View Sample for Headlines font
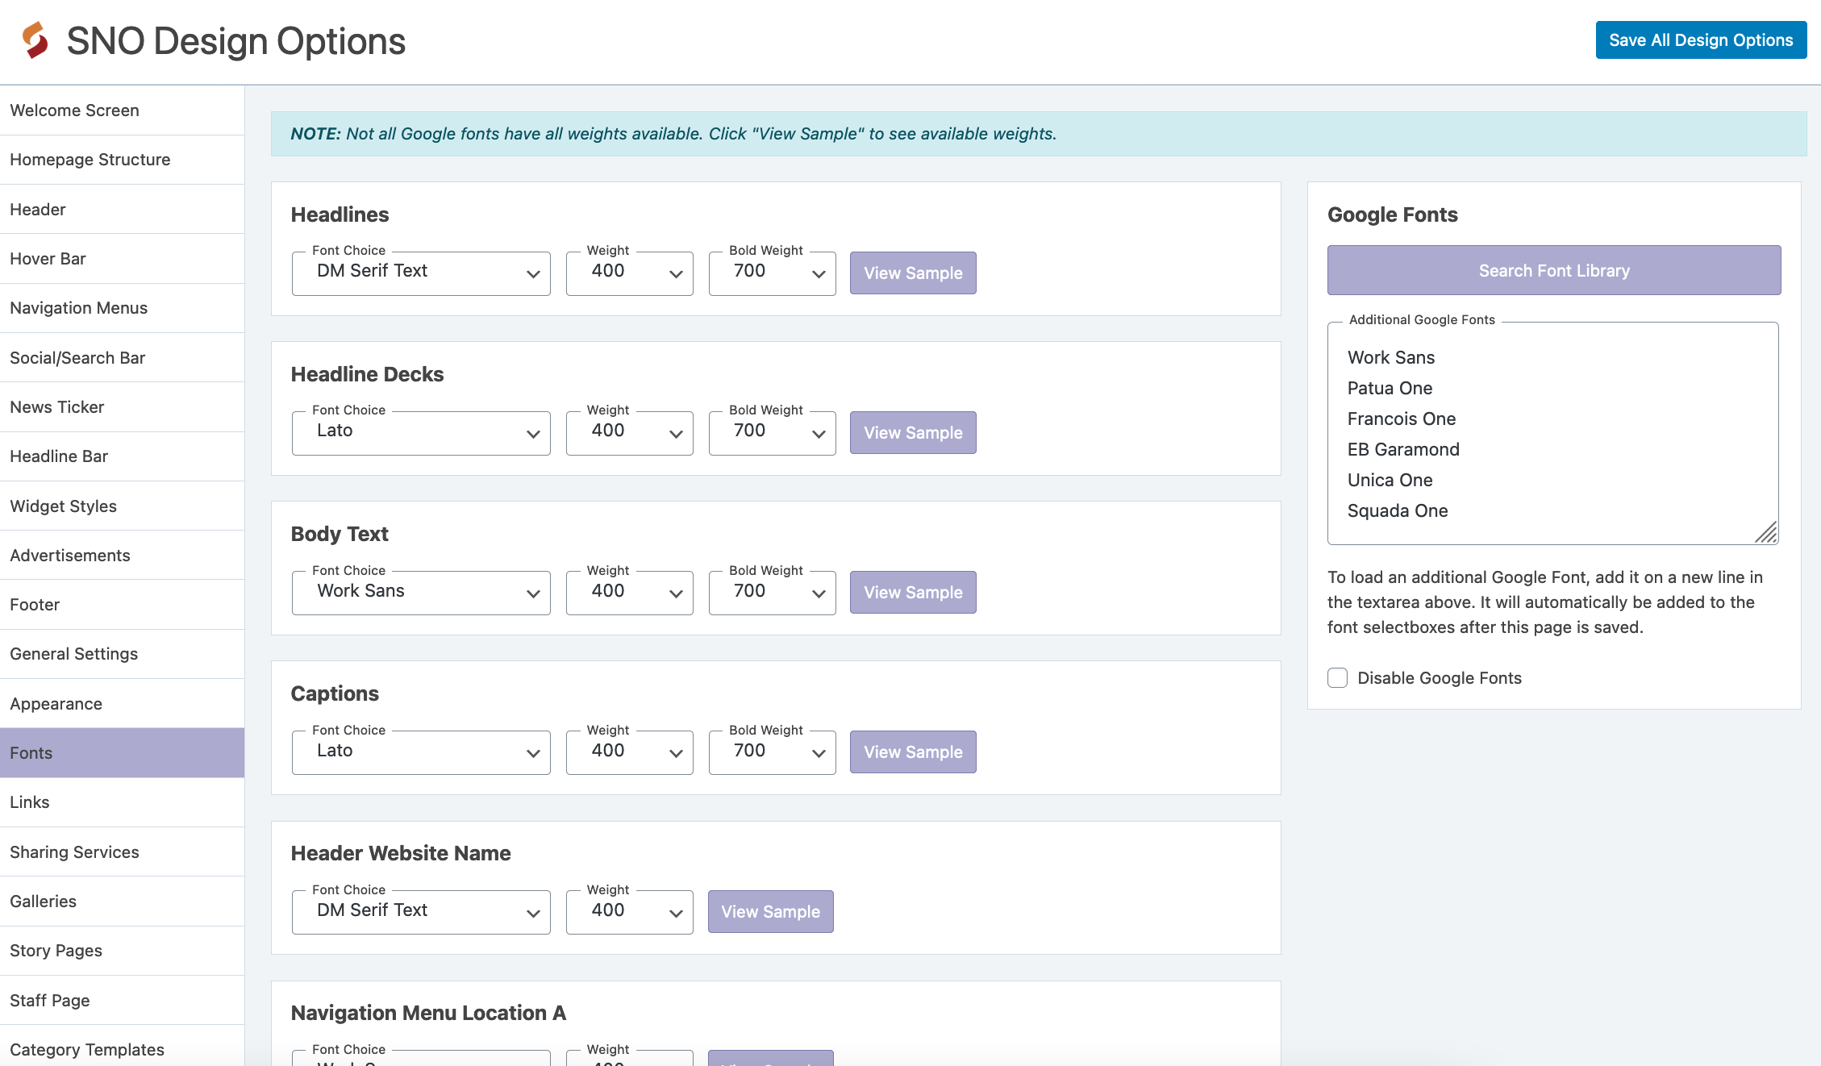1821x1066 pixels. [913, 273]
